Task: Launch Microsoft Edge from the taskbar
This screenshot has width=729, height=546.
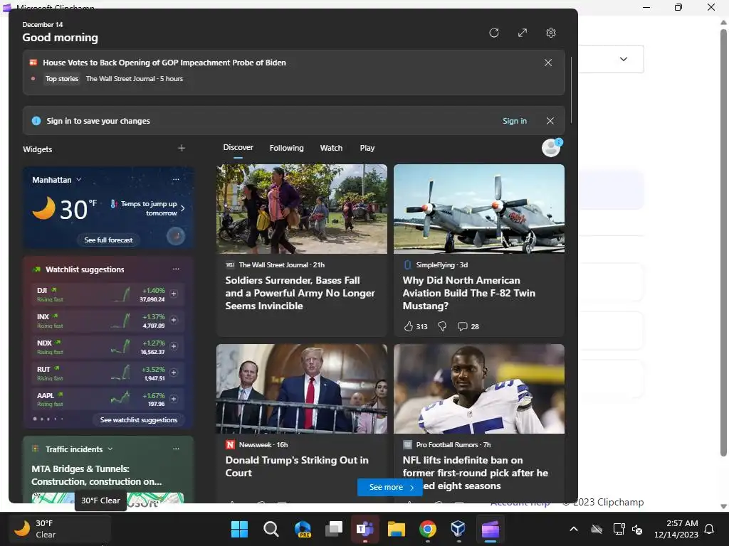Action: point(303,529)
